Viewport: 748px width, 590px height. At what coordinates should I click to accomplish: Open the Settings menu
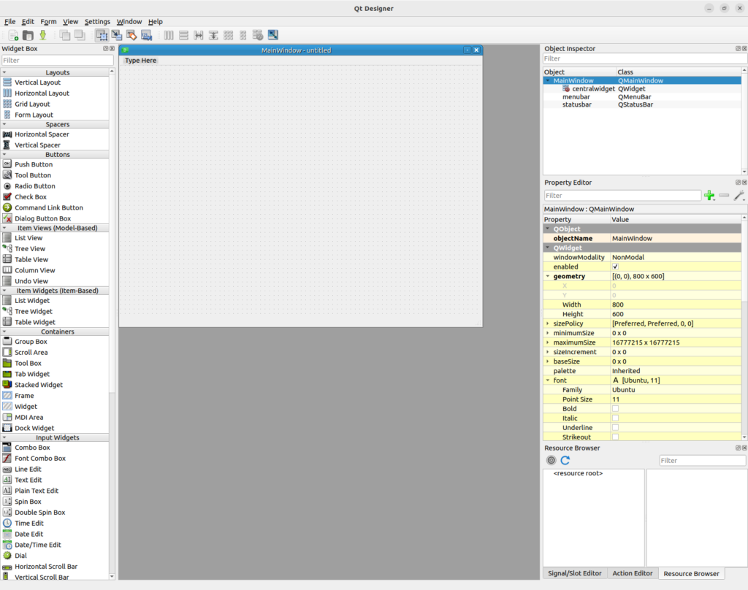pos(97,21)
